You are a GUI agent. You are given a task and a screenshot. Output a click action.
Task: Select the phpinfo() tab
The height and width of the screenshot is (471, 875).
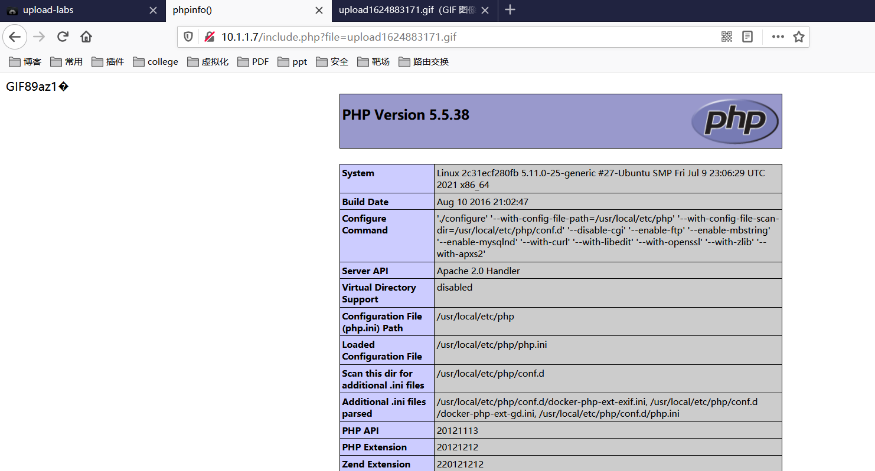point(248,10)
